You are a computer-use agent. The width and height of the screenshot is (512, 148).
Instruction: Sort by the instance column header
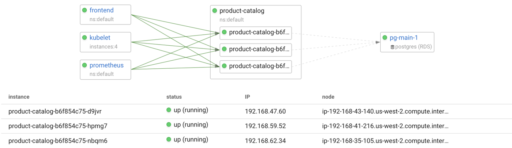click(x=19, y=97)
